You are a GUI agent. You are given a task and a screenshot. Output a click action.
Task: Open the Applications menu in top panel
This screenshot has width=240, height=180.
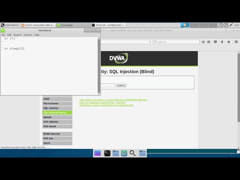[10, 25]
